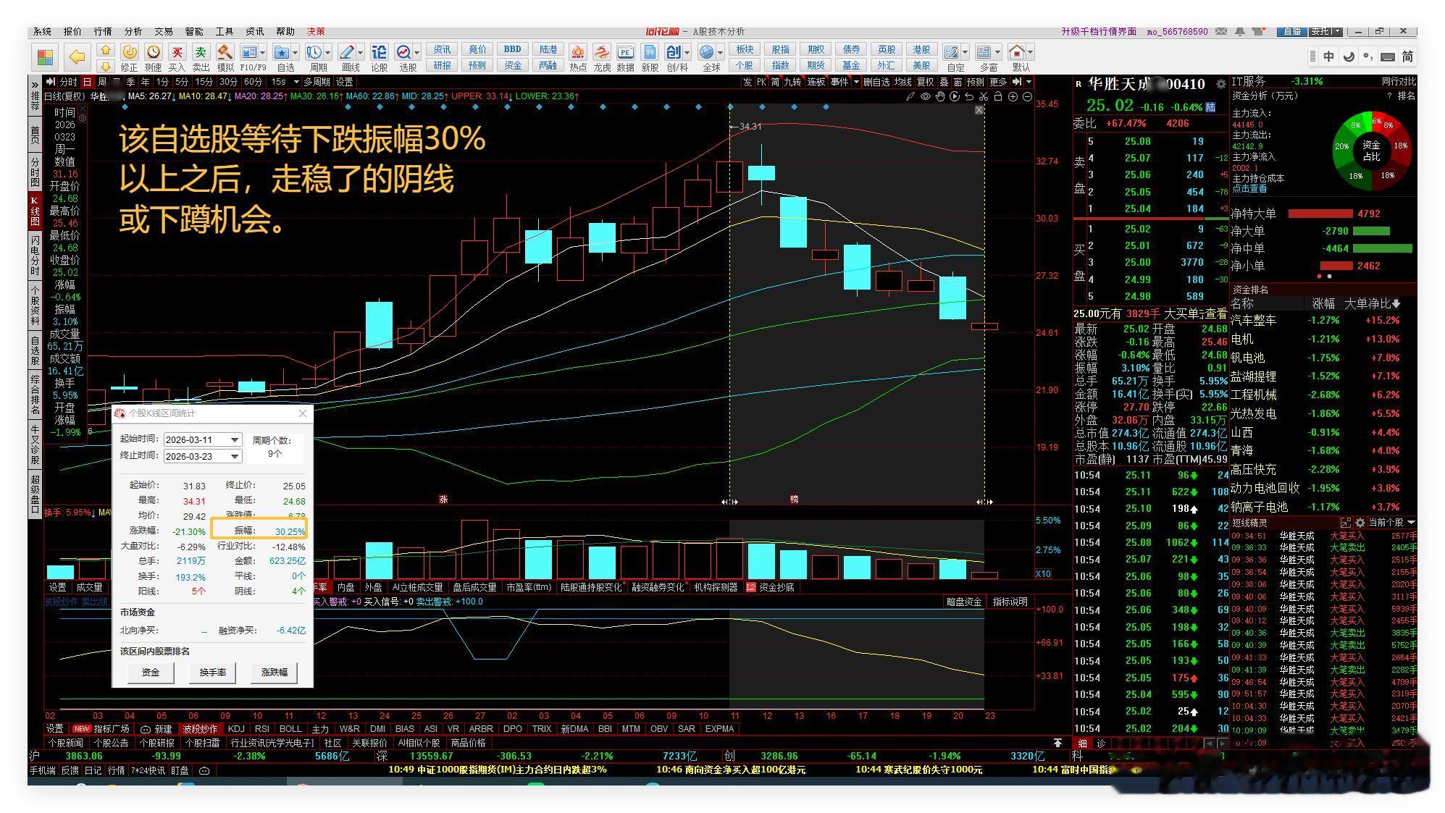1445x813 pixels.
Task: Switch to the KDJ indicator tab
Action: tap(236, 729)
